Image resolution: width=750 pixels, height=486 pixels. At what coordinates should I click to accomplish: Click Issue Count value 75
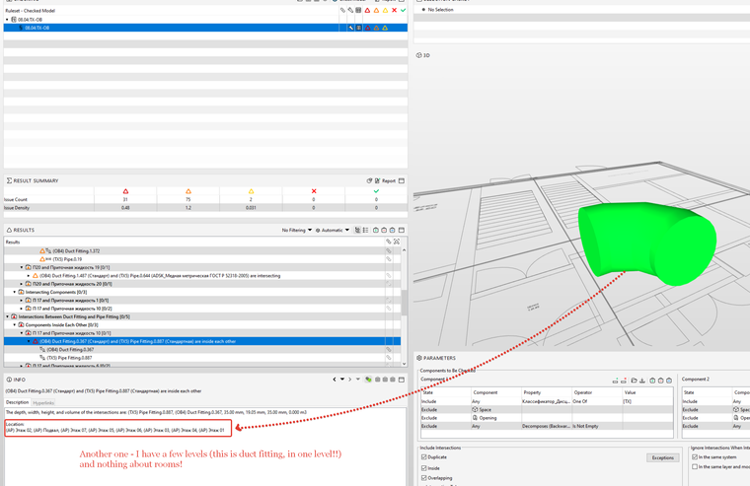pos(187,200)
